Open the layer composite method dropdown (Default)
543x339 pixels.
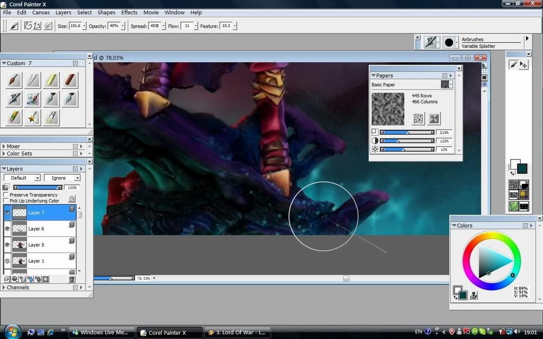pyautogui.click(x=22, y=178)
